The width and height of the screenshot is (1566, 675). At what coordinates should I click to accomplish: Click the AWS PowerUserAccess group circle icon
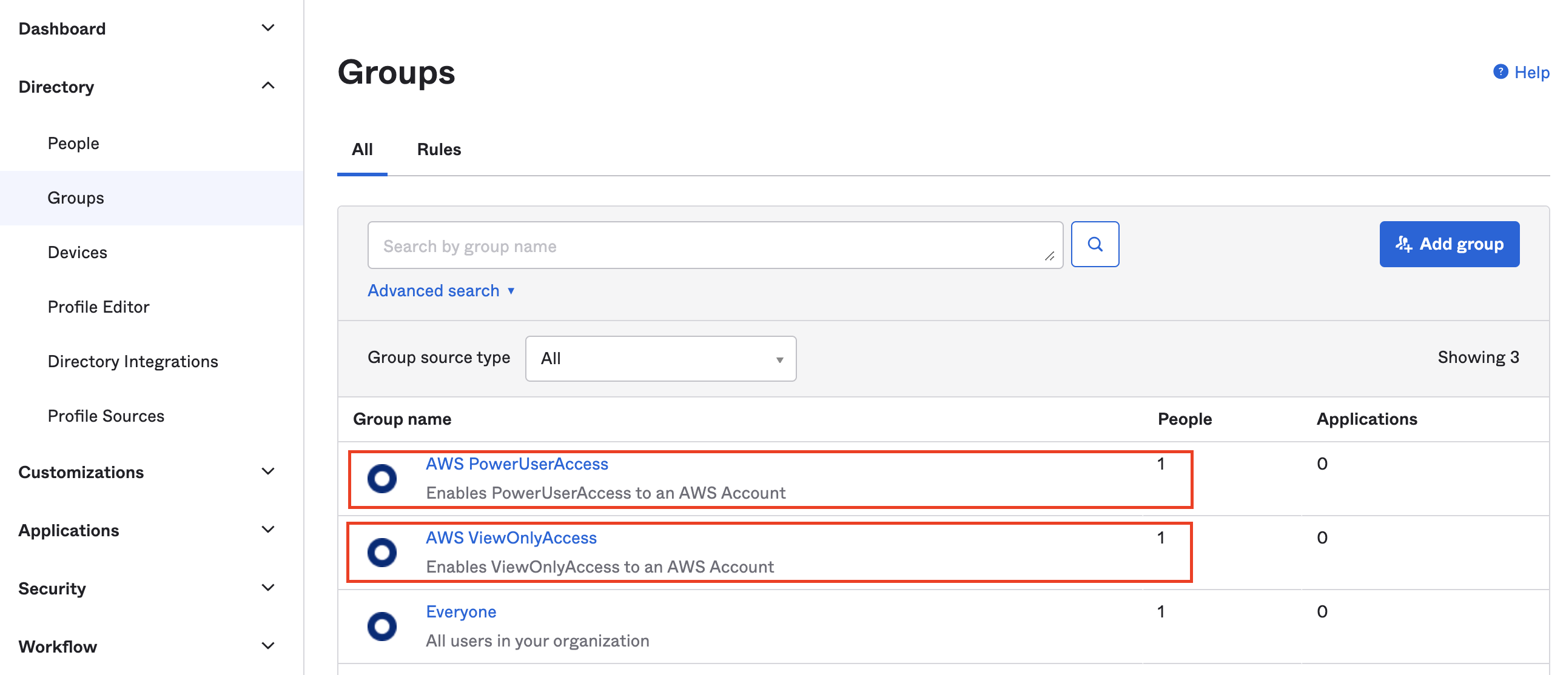click(381, 479)
